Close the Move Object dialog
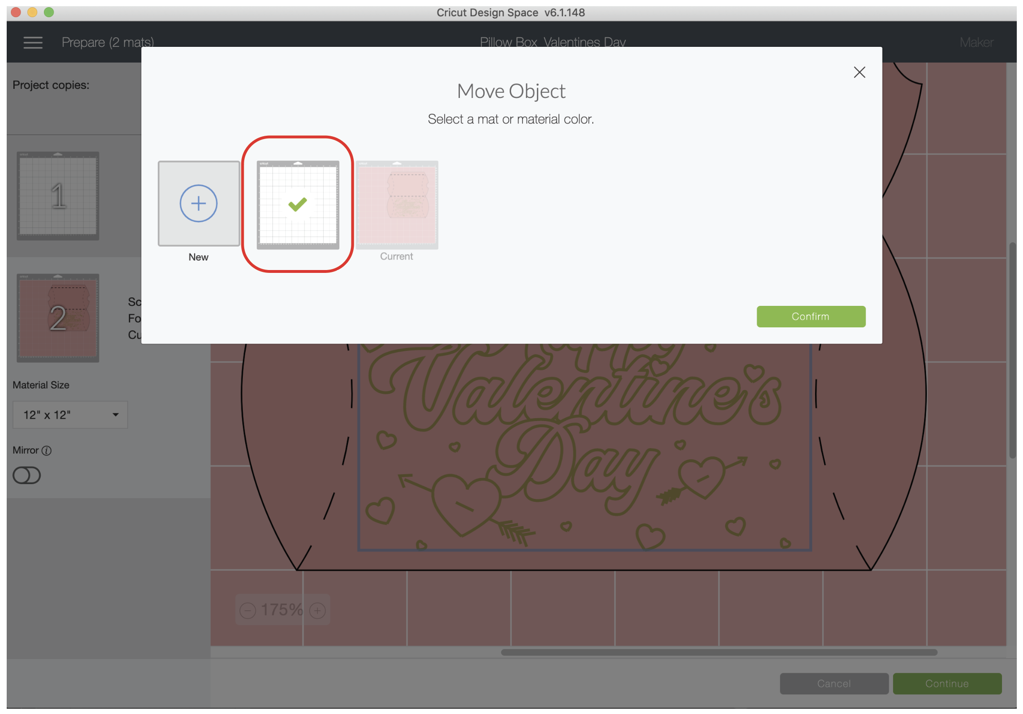The image size is (1023, 714). coord(859,72)
